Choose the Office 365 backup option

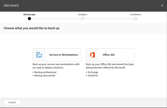tap(110, 55)
